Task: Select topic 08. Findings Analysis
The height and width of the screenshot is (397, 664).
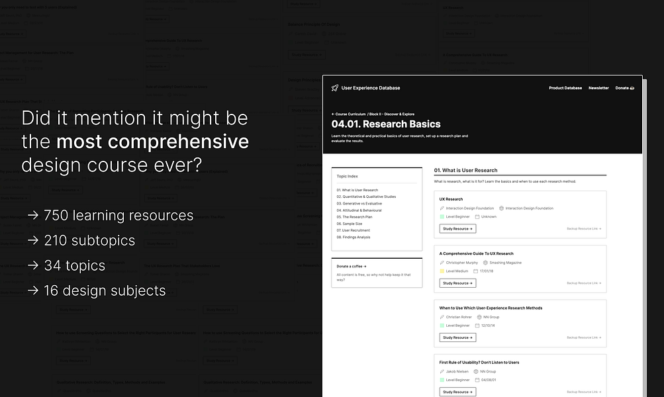Action: (355, 237)
